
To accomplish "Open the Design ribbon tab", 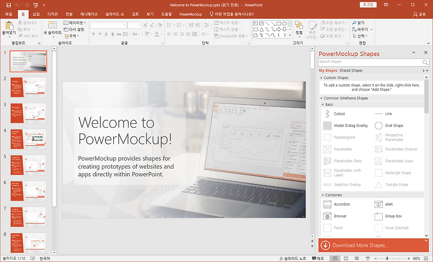I will pyautogui.click(x=53, y=14).
